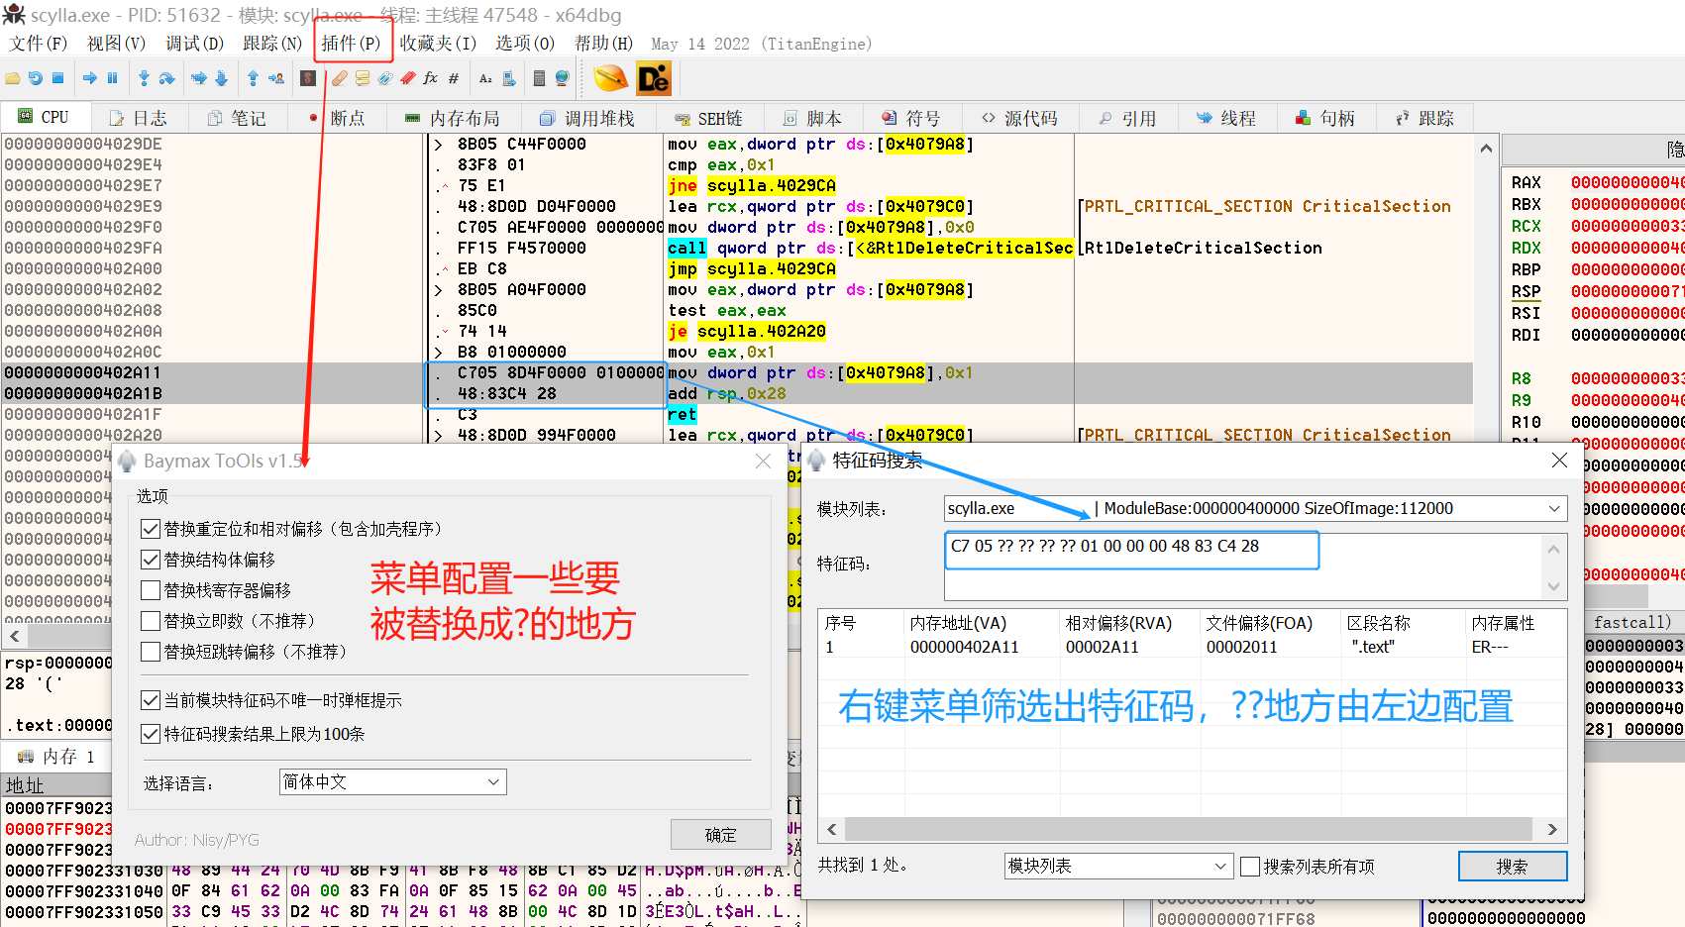The height and width of the screenshot is (927, 1685).
Task: Enable 替换立即数 (不推荐) checkbox
Action: [x=151, y=621]
